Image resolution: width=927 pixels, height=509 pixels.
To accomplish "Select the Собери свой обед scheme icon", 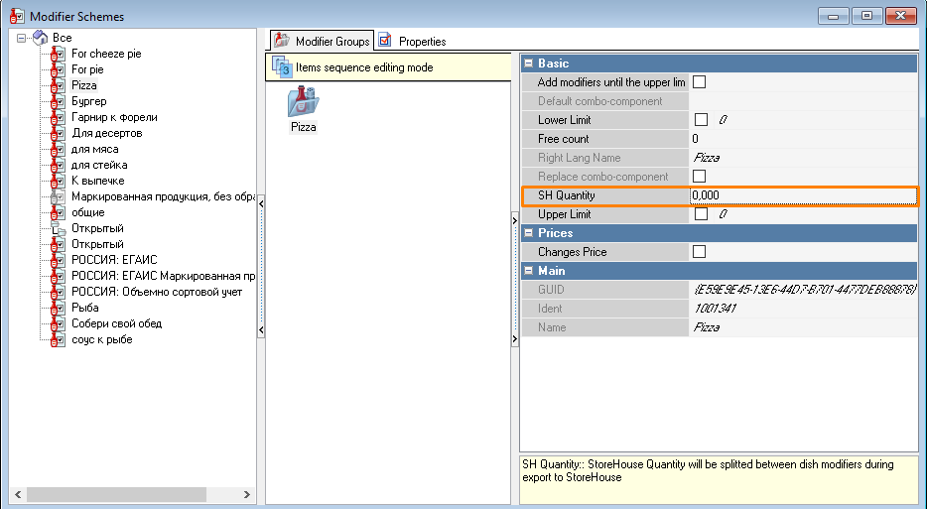I will tap(58, 323).
